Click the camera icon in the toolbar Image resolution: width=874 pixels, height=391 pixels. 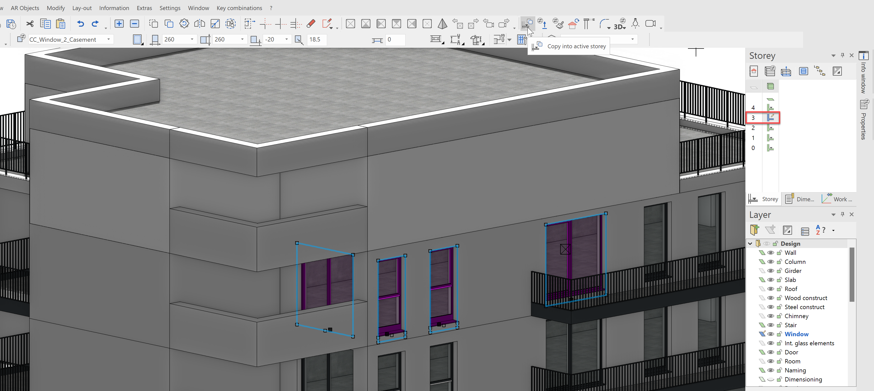click(650, 23)
